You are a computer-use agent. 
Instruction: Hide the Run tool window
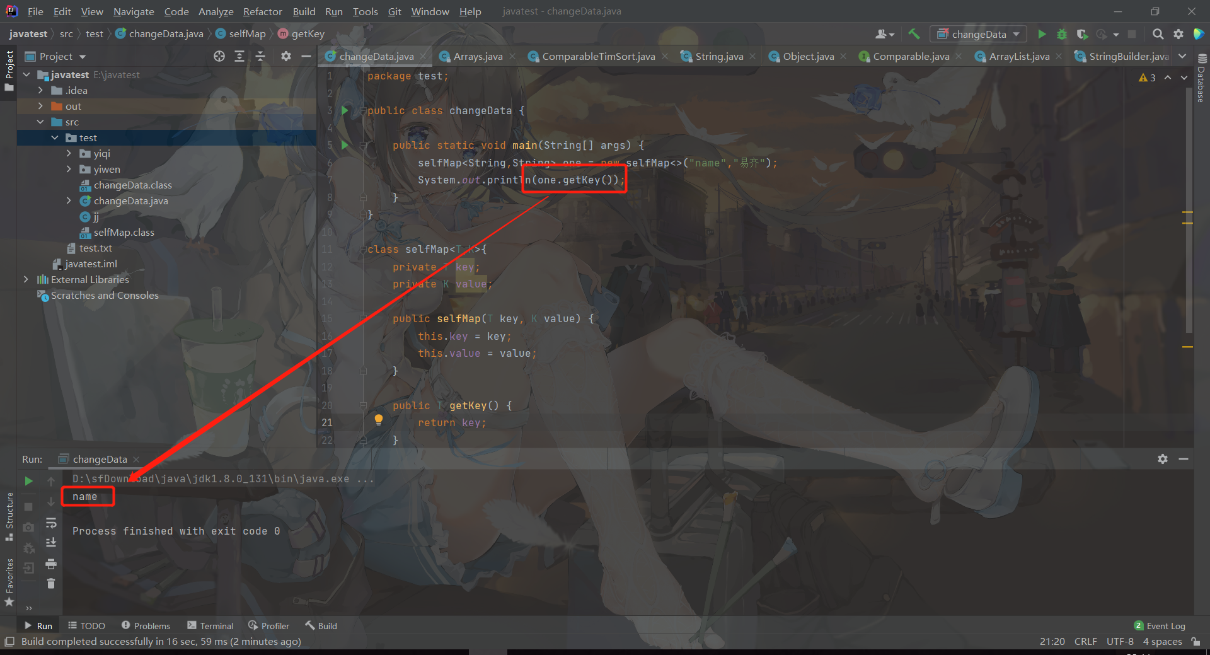point(1184,459)
